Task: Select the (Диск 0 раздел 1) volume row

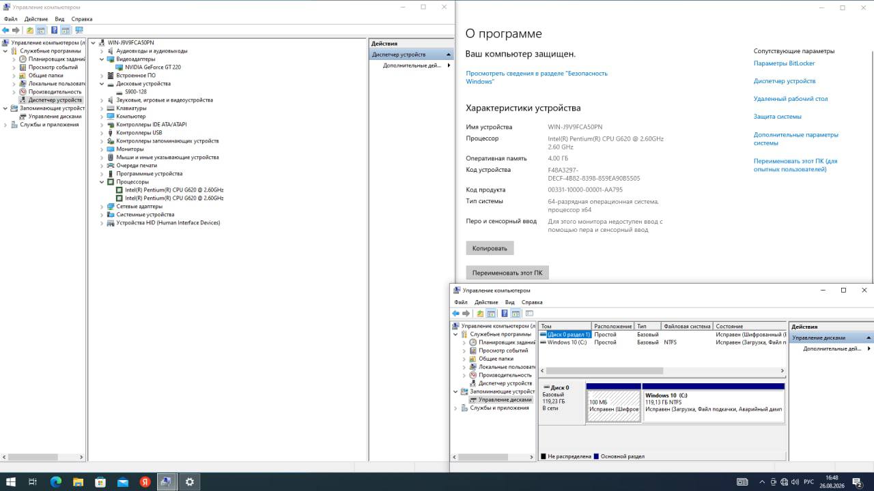Action: (x=662, y=335)
